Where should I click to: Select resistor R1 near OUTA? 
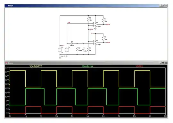click(x=103, y=20)
